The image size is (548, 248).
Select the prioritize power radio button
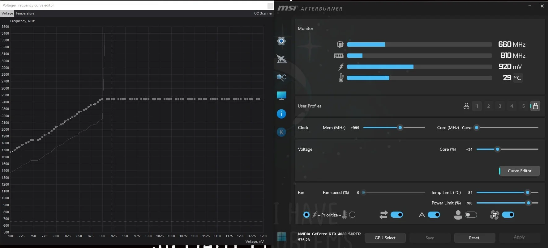click(306, 215)
